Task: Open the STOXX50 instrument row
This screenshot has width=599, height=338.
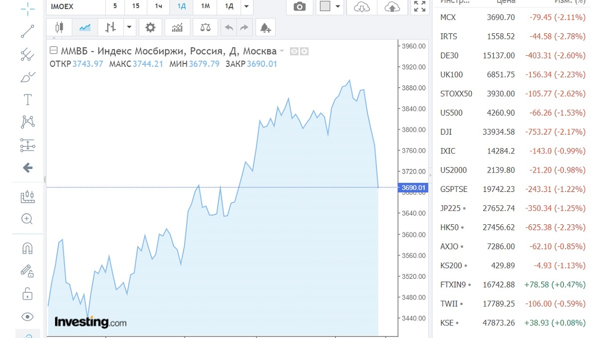Action: pyautogui.click(x=513, y=94)
